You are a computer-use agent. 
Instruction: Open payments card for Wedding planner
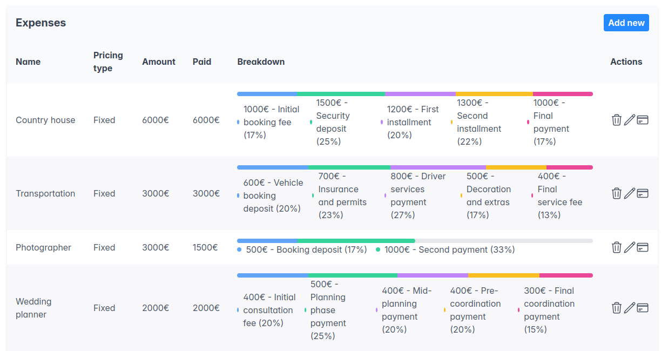pyautogui.click(x=643, y=308)
